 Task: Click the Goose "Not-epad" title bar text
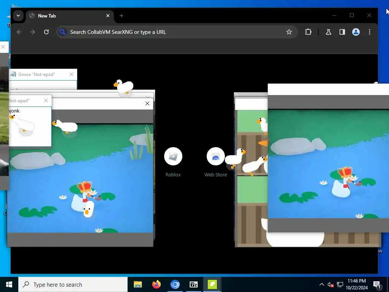[x=36, y=75]
